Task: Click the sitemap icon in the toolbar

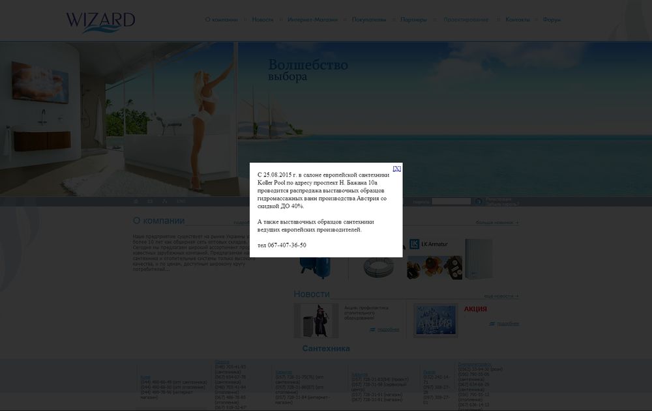Action: [x=165, y=201]
